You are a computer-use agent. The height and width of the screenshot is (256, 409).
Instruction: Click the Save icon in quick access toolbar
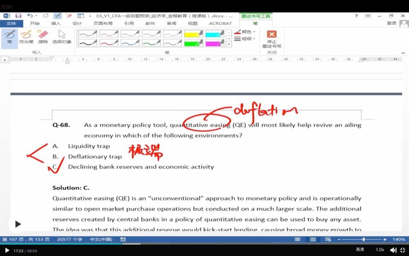(18, 16)
